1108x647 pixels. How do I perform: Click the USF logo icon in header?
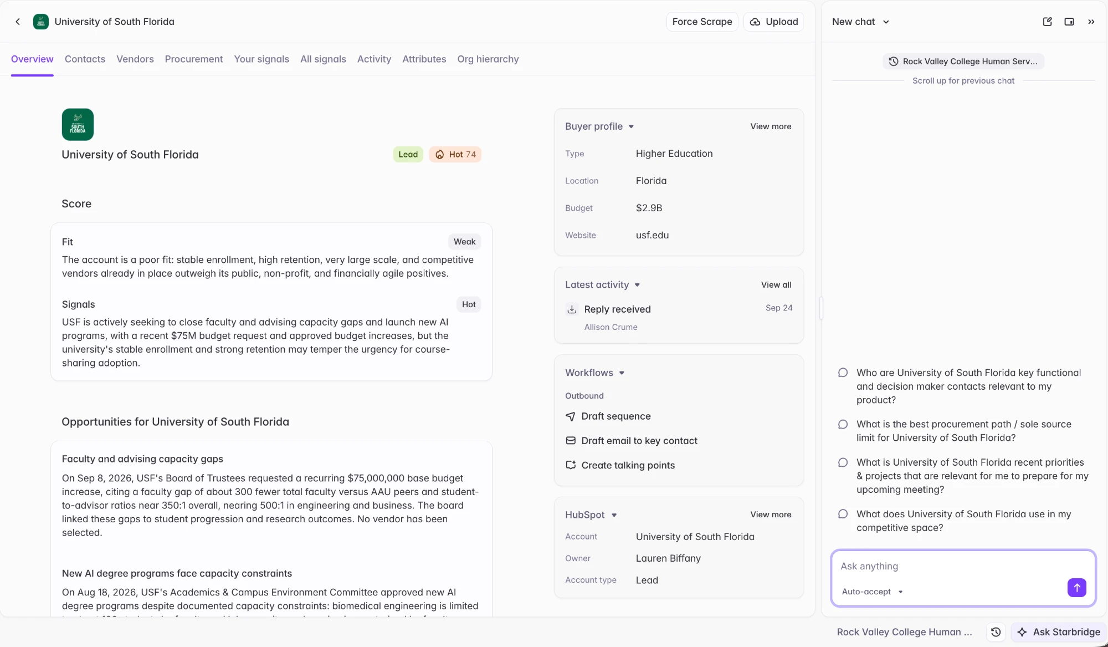click(41, 22)
